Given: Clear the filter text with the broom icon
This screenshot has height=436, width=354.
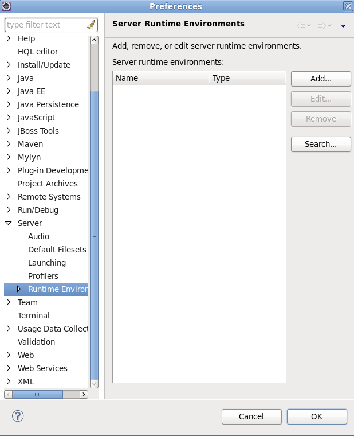Looking at the screenshot, I should 91,25.
